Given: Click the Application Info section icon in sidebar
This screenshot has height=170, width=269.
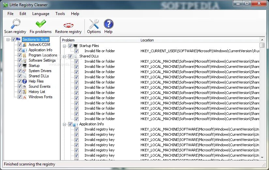Looking at the screenshot, I should [x=24, y=50].
